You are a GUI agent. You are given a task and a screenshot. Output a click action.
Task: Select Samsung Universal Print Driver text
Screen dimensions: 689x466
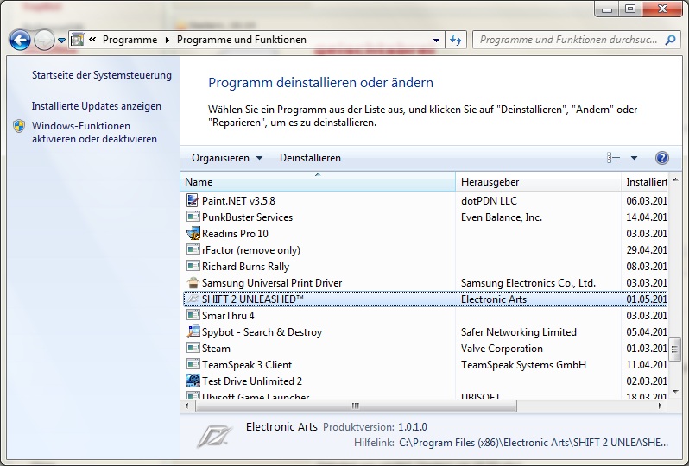point(272,282)
